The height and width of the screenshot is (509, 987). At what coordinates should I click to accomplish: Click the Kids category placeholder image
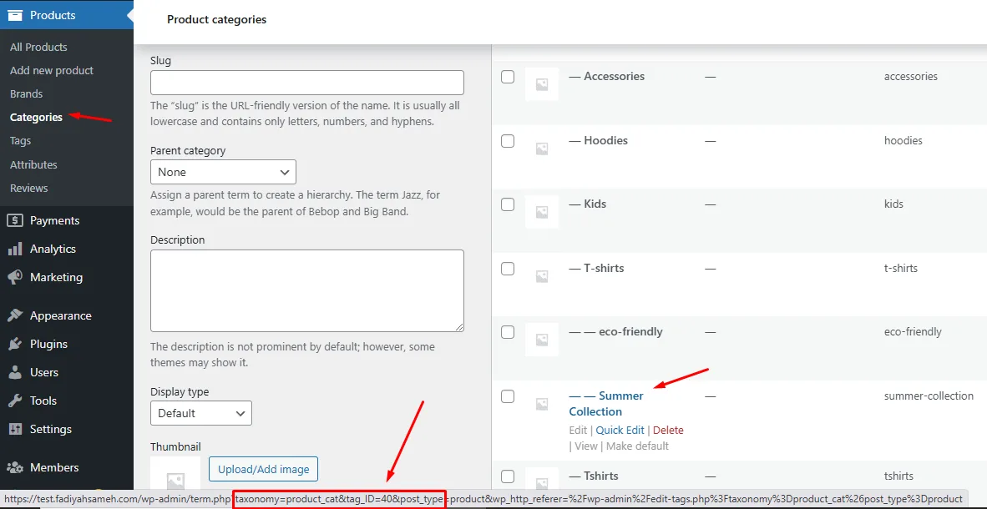(541, 212)
